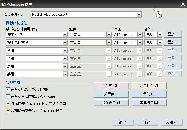Click the 应用(A) button

[x=172, y=122]
